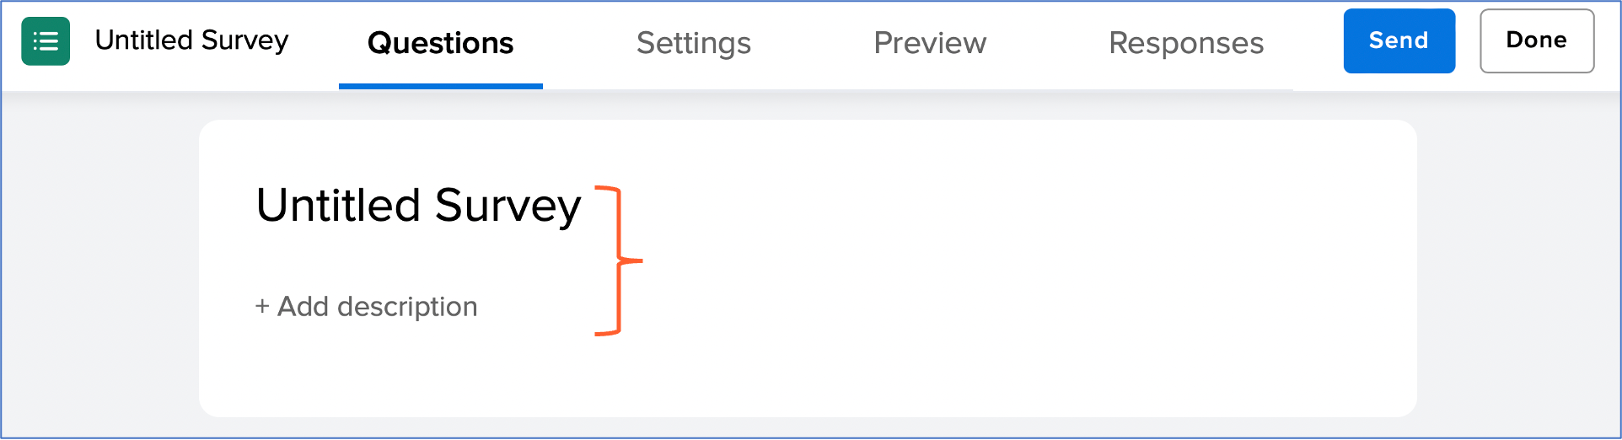Switch to the Settings tab
Image resolution: width=1622 pixels, height=440 pixels.
pyautogui.click(x=693, y=43)
